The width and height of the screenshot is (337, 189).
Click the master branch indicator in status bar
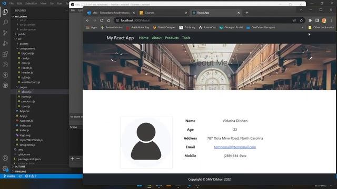pyautogui.click(x=9, y=176)
